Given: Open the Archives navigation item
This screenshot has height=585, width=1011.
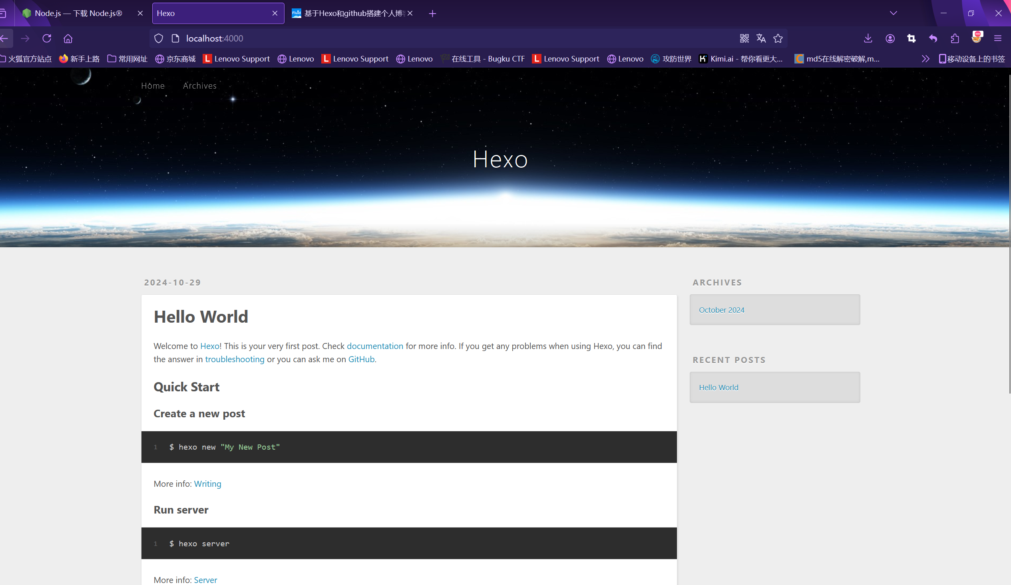Looking at the screenshot, I should [x=199, y=86].
